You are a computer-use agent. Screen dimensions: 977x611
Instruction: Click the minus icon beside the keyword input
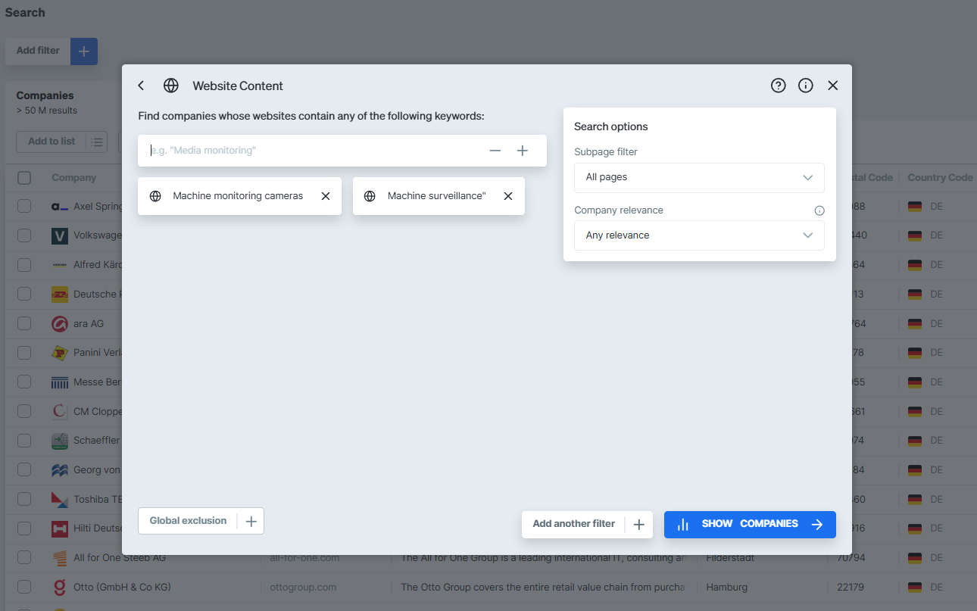[495, 151]
